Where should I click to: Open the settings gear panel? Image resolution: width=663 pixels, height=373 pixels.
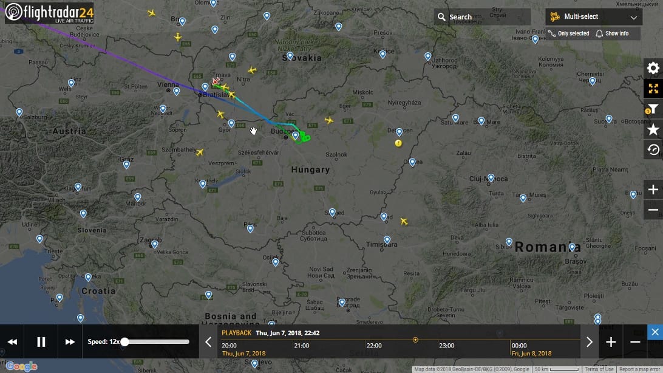pos(653,68)
